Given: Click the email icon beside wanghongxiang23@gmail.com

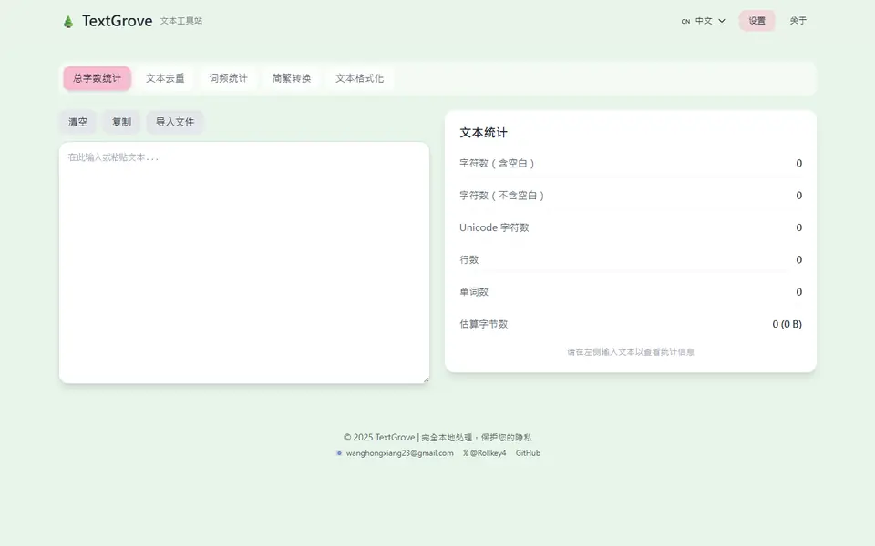Looking at the screenshot, I should tap(339, 453).
